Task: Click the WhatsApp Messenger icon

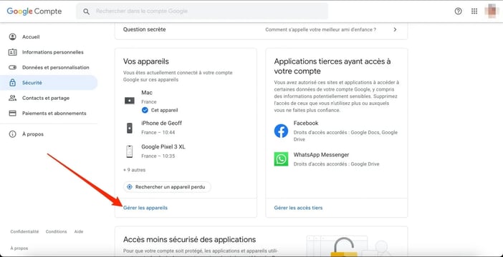Action: pos(281,159)
